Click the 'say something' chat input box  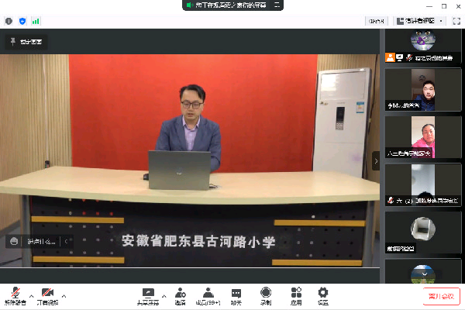(41, 242)
